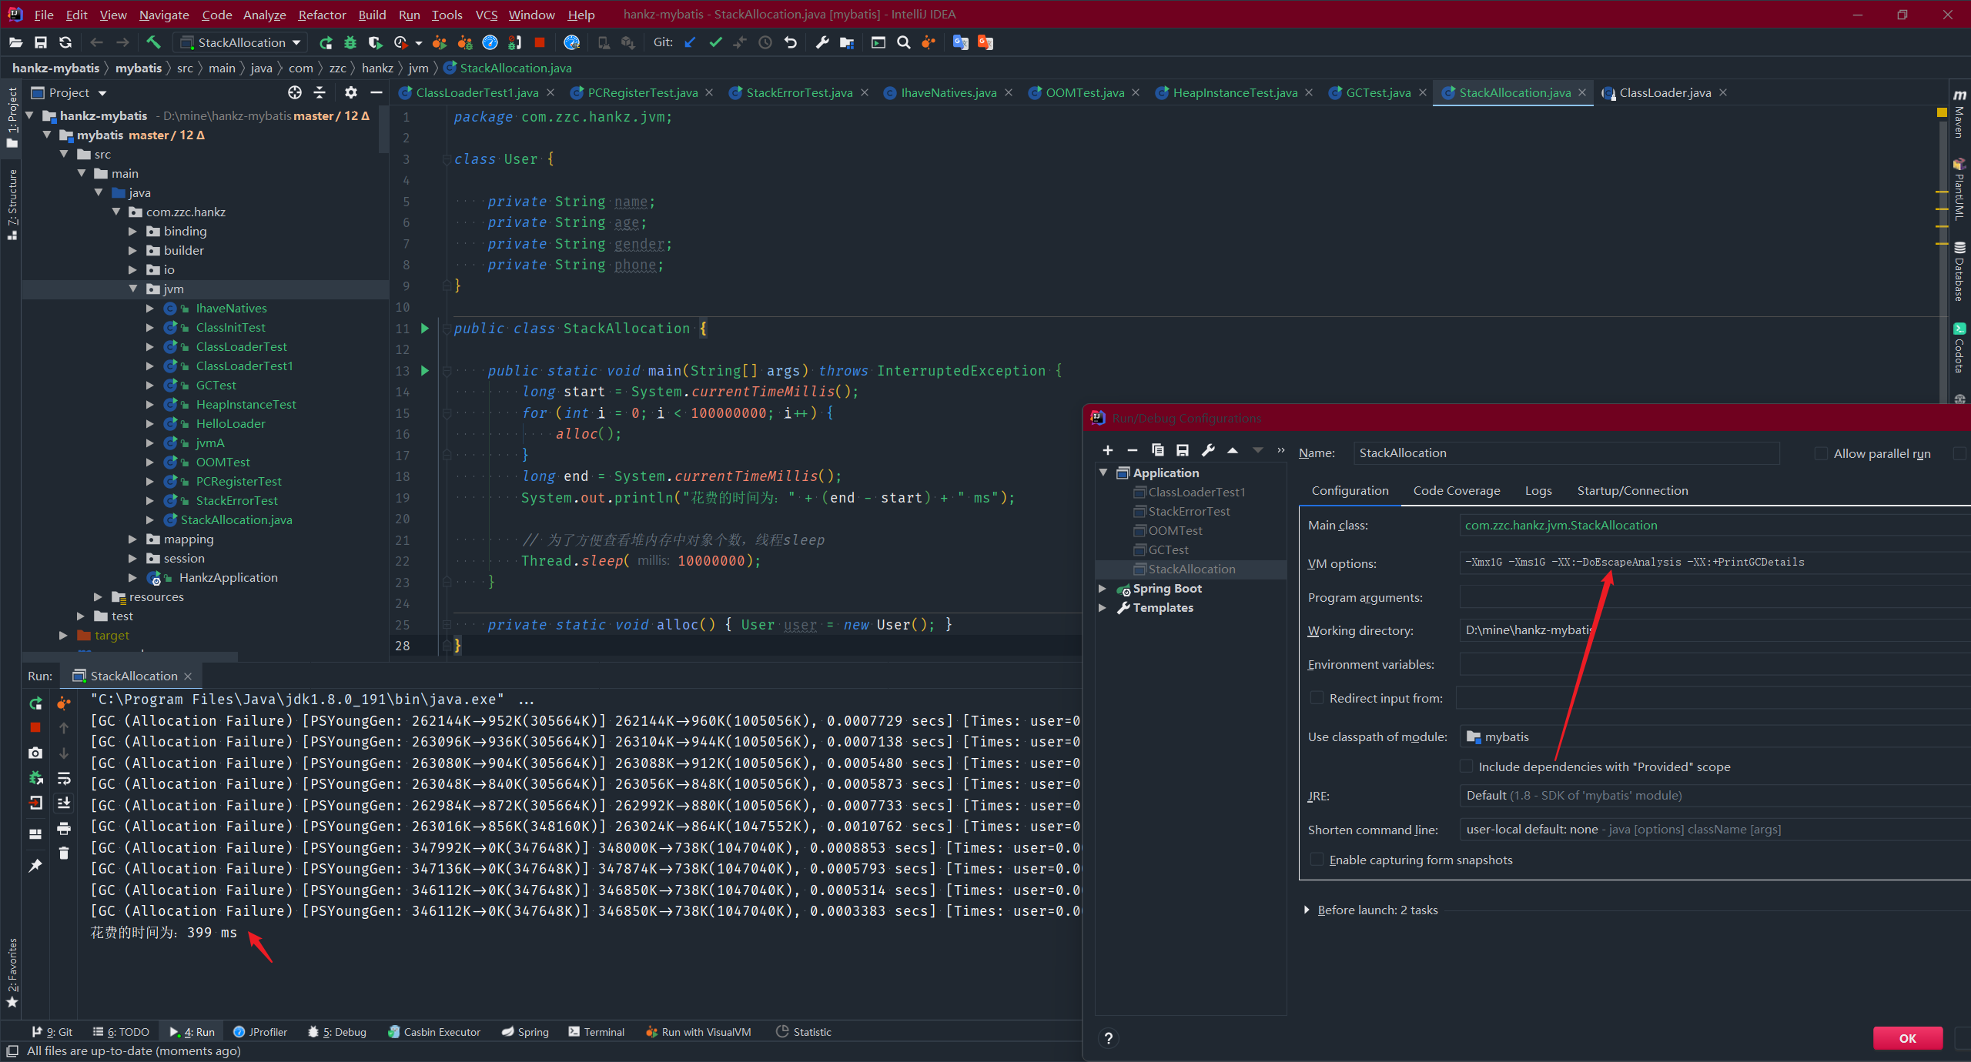Toggle Allow parallel run checkbox
The width and height of the screenshot is (1971, 1062).
[x=1821, y=453]
